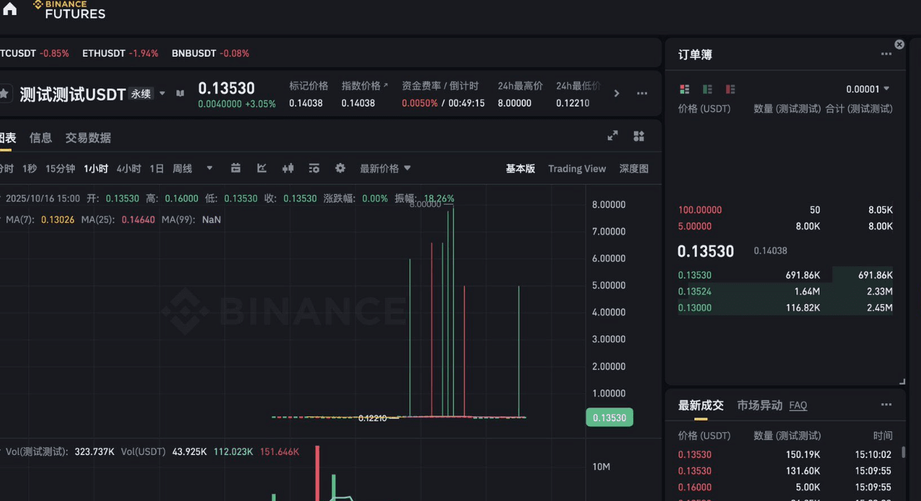Open the calendar date range icon
The height and width of the screenshot is (501, 921).
click(235, 168)
